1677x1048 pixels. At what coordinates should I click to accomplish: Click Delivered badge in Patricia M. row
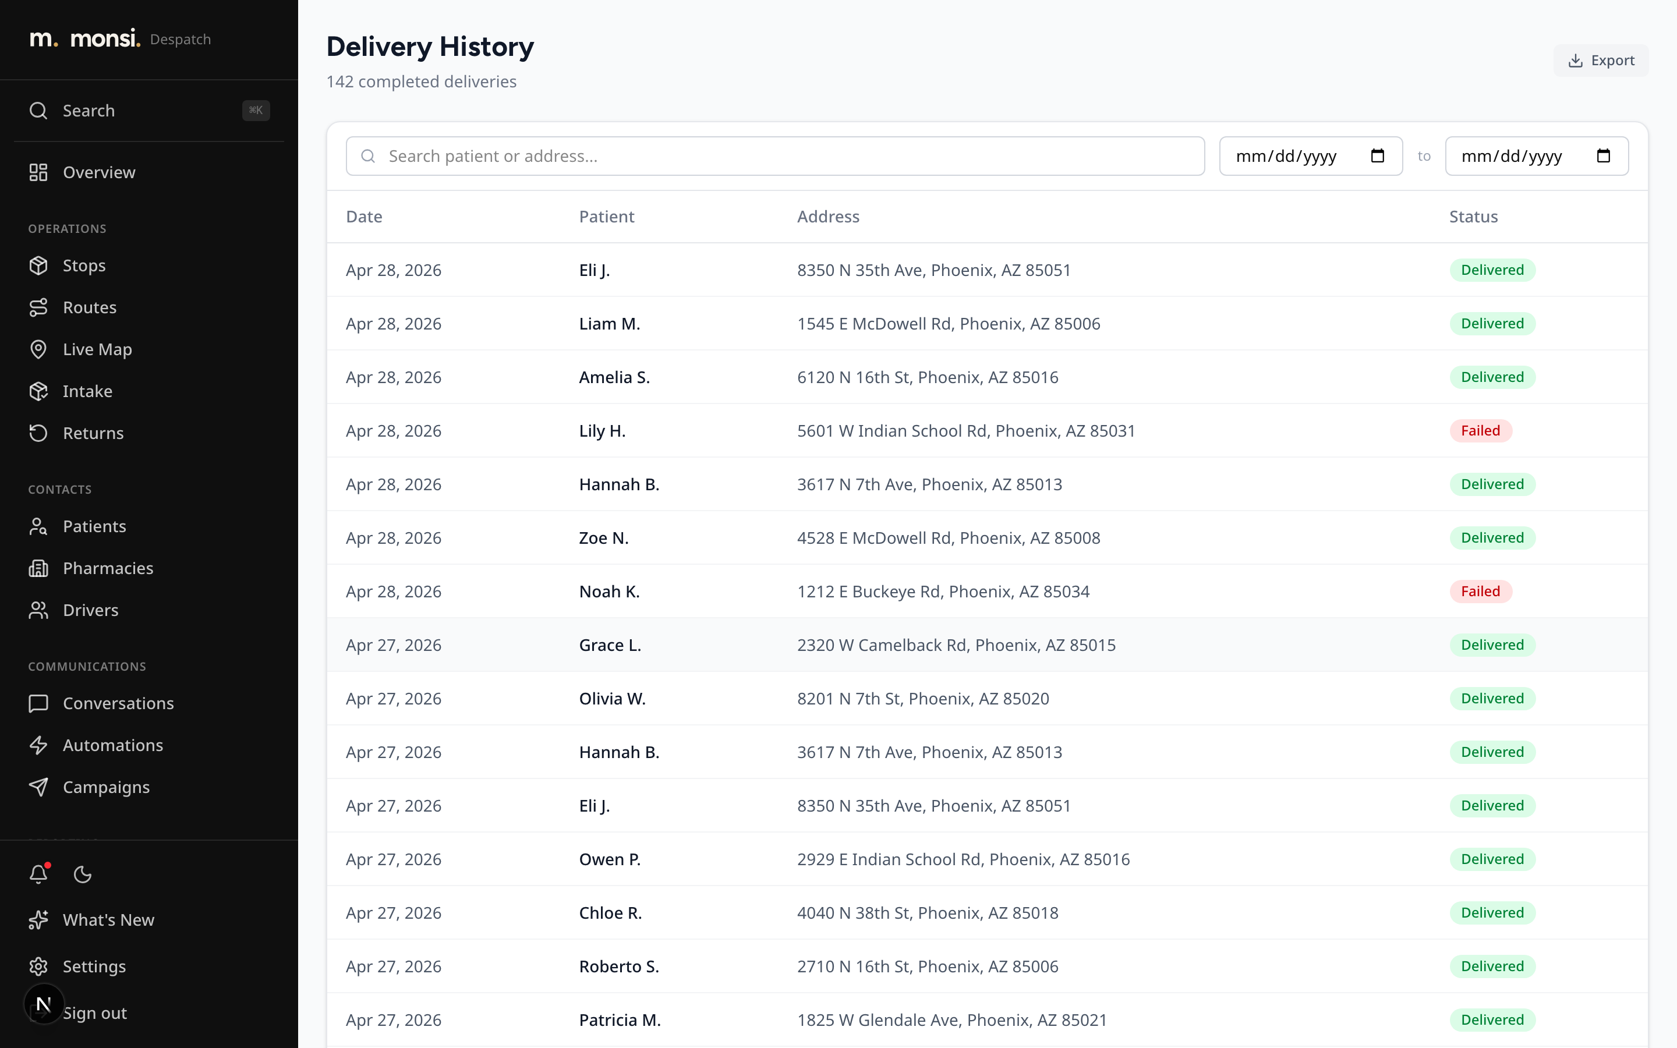pos(1492,1019)
